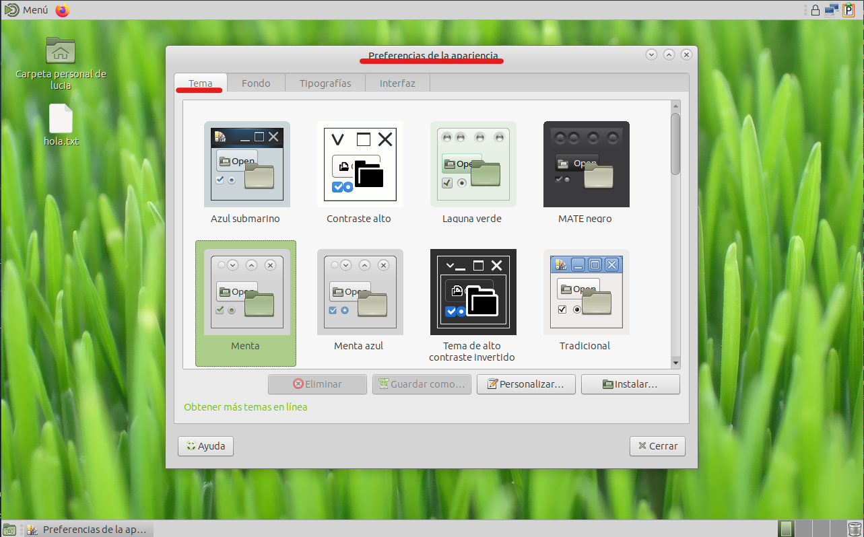This screenshot has width=864, height=537.
Task: Open the Menú application menu
Action: (x=26, y=10)
